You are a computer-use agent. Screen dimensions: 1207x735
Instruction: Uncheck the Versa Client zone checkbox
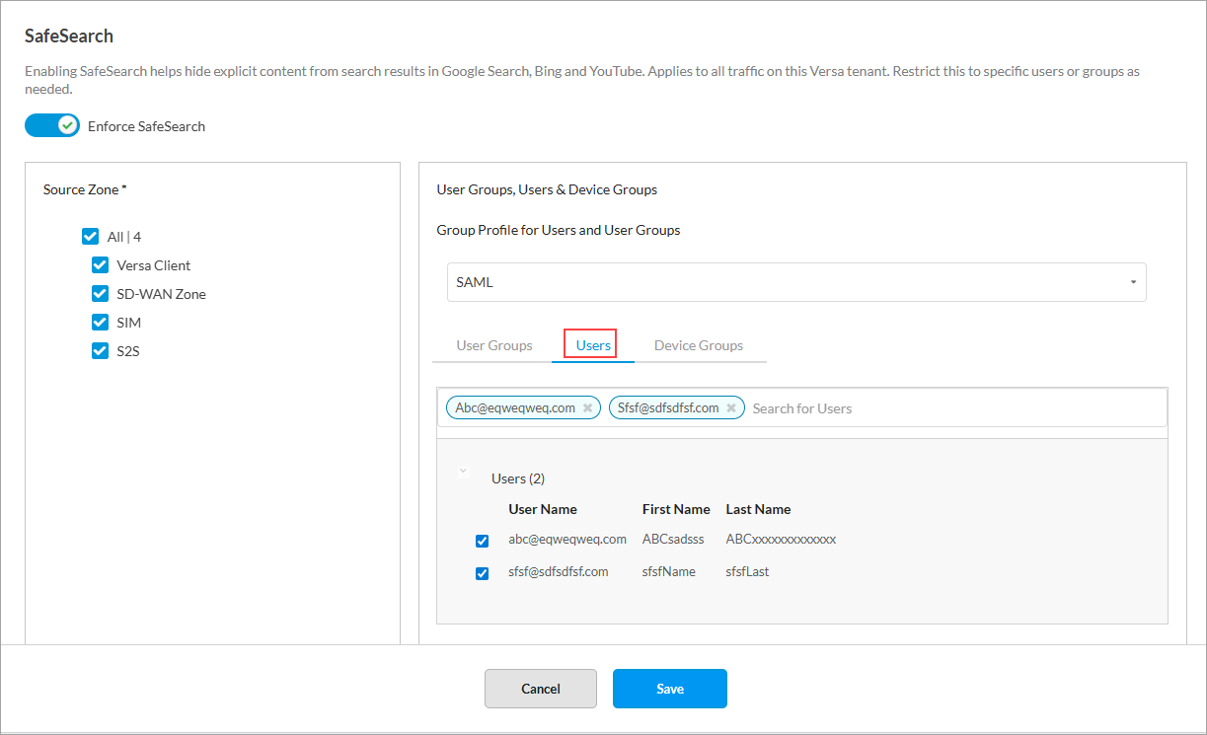tap(100, 265)
